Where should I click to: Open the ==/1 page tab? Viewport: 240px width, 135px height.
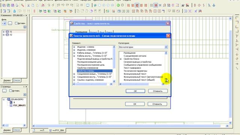[x=40, y=130]
